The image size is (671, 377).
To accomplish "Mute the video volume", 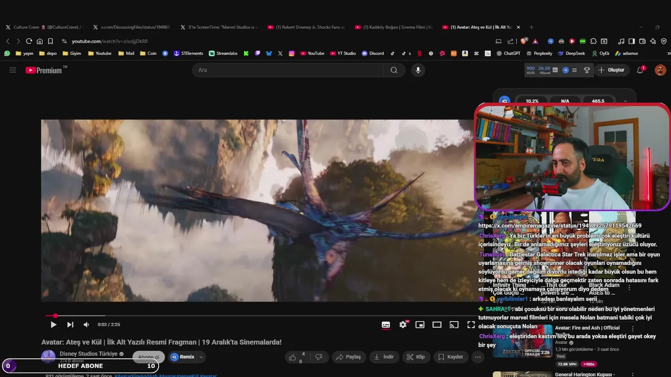I will pyautogui.click(x=86, y=325).
